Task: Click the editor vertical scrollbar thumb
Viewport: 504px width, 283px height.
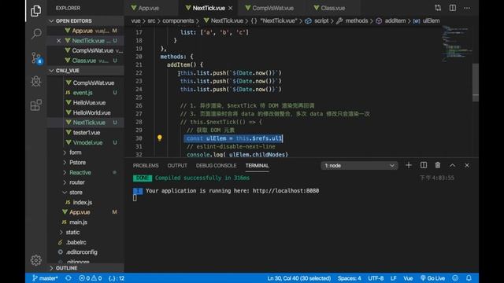Action: (x=476, y=83)
